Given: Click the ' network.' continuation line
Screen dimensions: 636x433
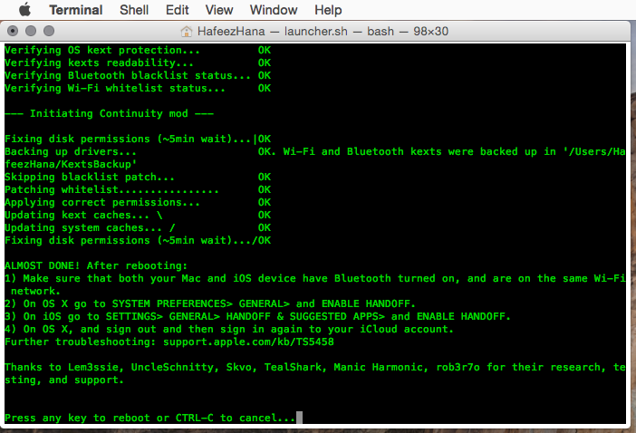Looking at the screenshot, I should (35, 291).
